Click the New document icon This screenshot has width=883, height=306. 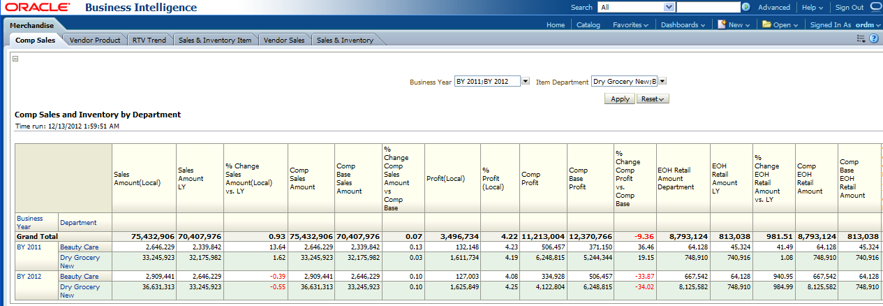click(x=722, y=24)
